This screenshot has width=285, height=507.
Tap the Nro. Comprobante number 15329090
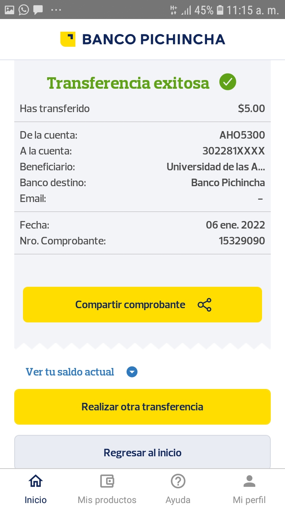tap(242, 241)
